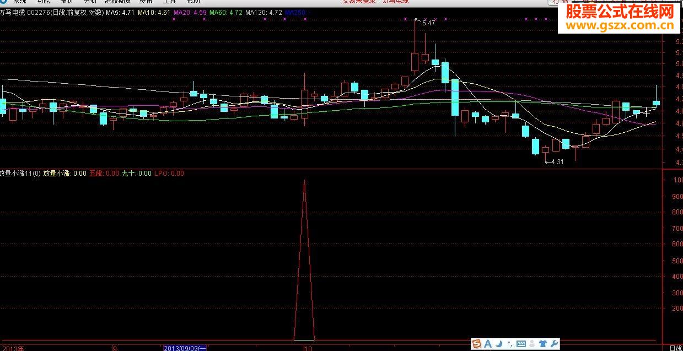Click the 放量小涨: 0.00 value
Image resolution: width=683 pixels, height=351 pixels.
[64, 174]
